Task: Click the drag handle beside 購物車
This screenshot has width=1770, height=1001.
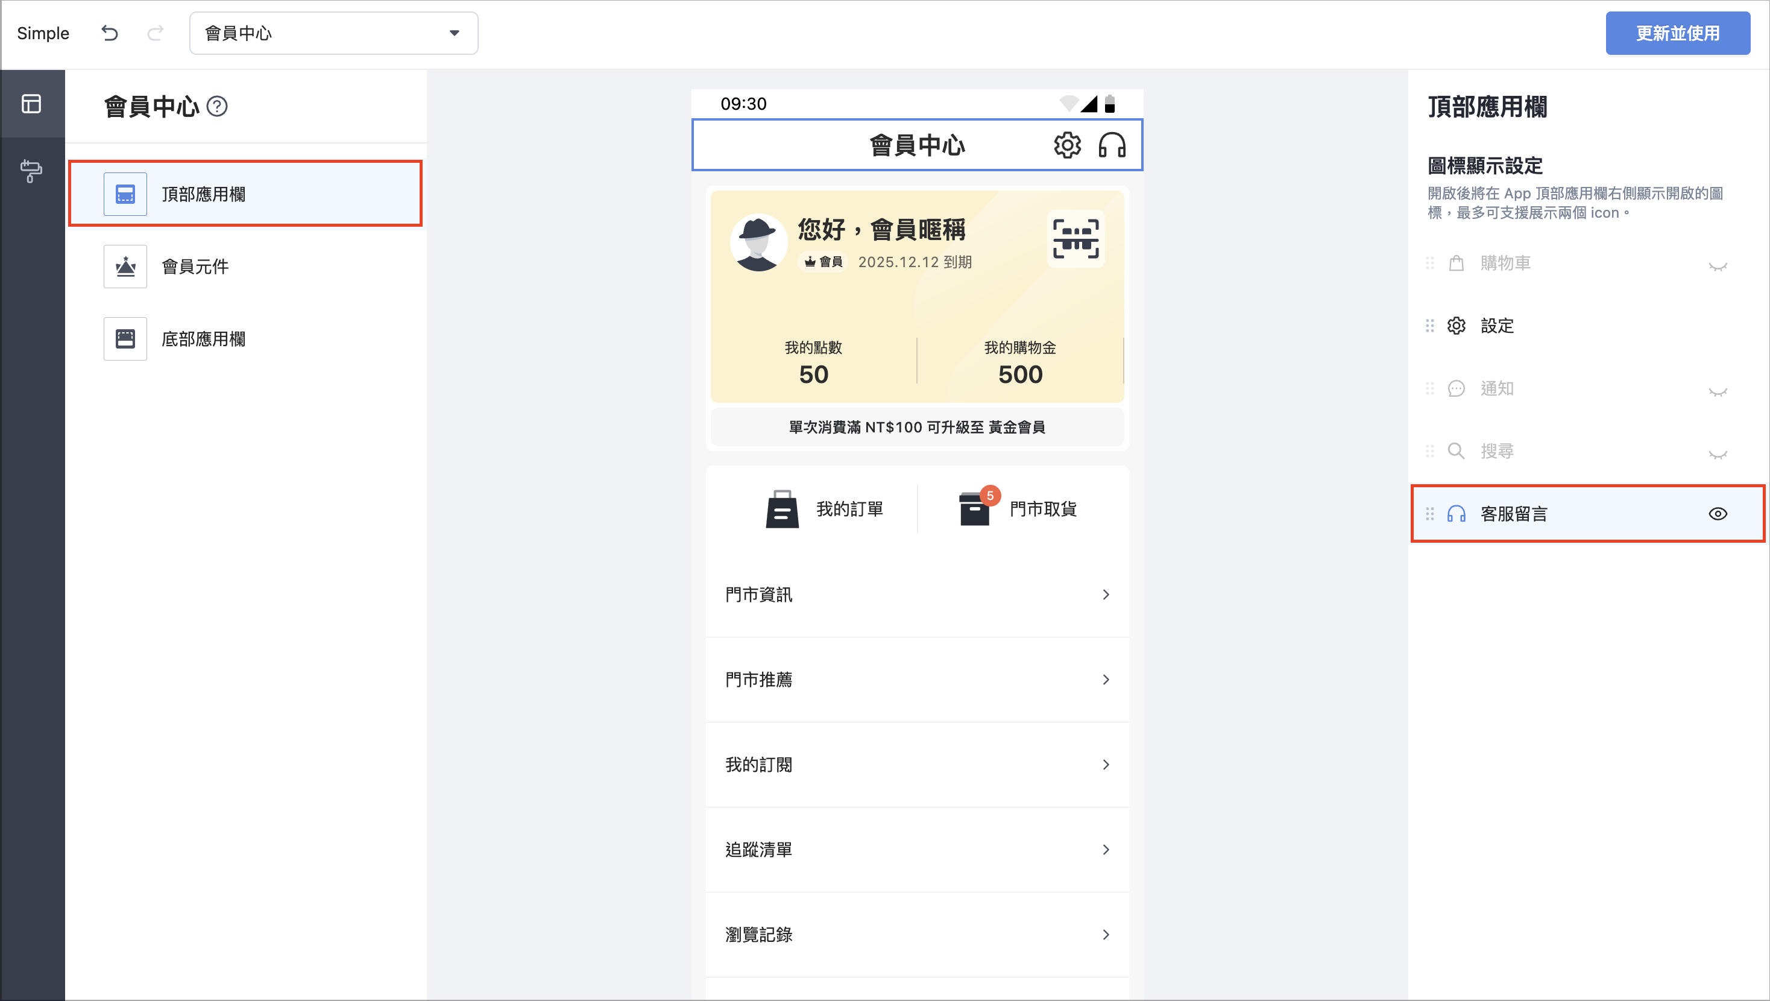Action: 1430,263
